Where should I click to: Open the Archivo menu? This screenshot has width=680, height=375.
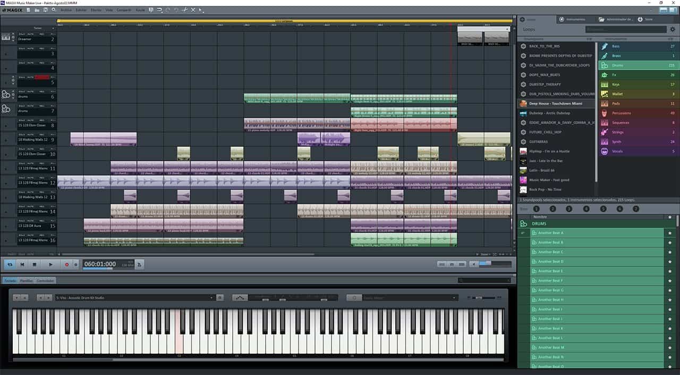(66, 10)
